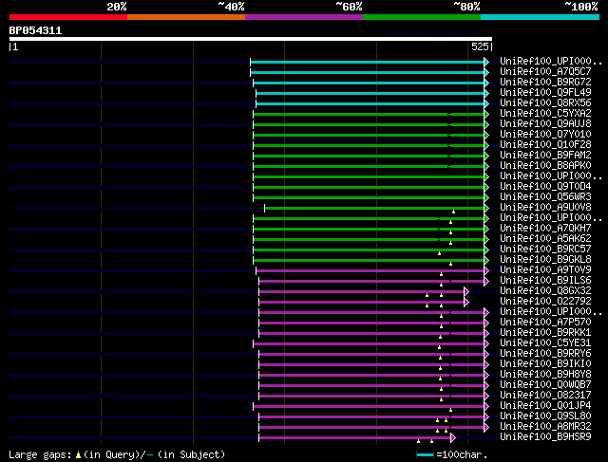This screenshot has height=462, width=608.
Task: Click the green arrowhead on the UniRef100_Q7Y010 row
Action: pyautogui.click(x=486, y=135)
